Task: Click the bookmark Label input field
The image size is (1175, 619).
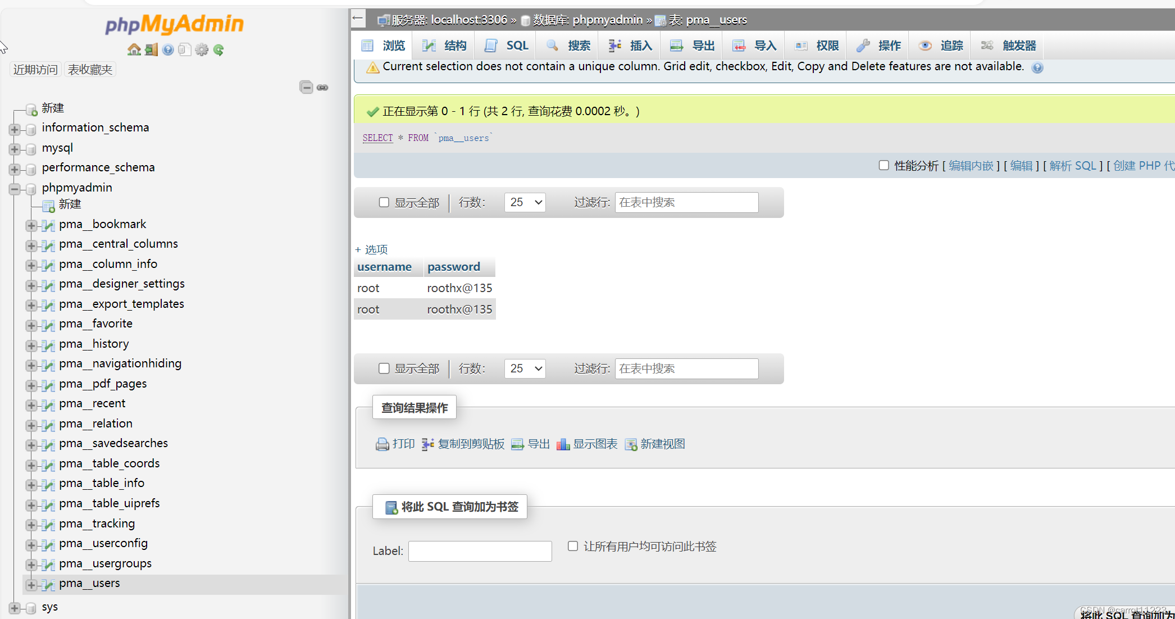Action: click(480, 551)
